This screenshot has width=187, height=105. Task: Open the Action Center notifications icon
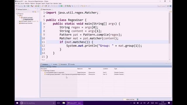pyautogui.click(x=169, y=103)
